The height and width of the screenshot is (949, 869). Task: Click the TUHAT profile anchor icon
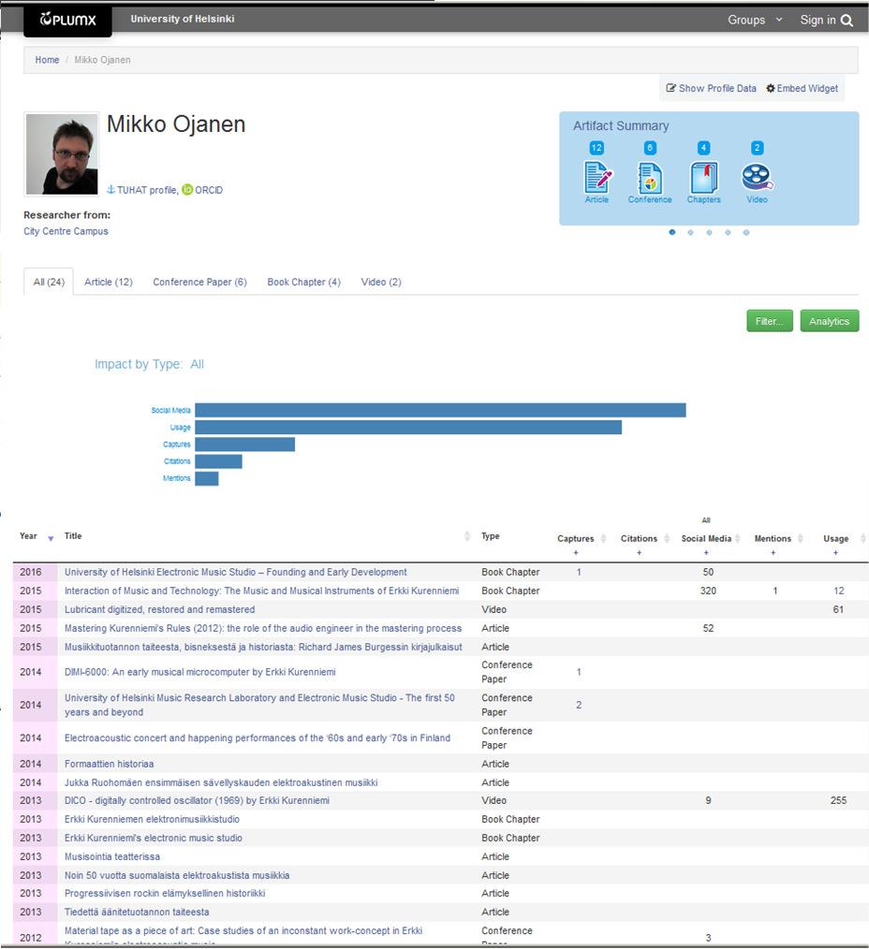coord(110,189)
